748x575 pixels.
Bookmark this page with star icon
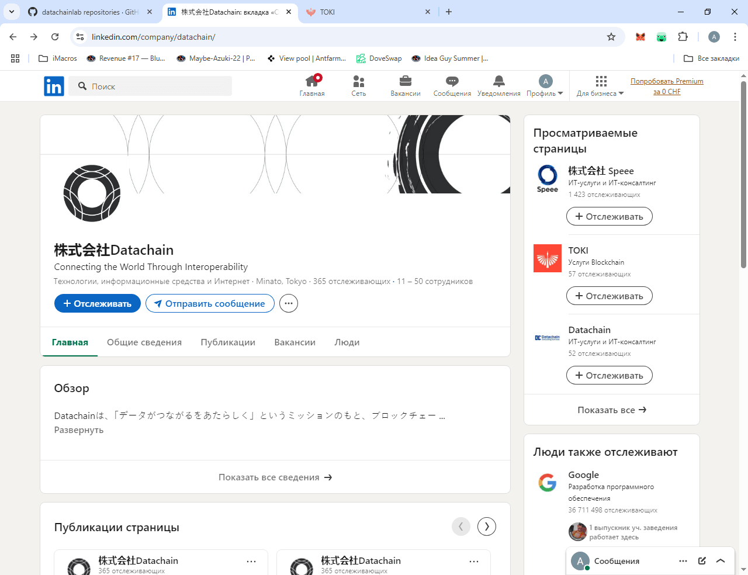point(611,37)
